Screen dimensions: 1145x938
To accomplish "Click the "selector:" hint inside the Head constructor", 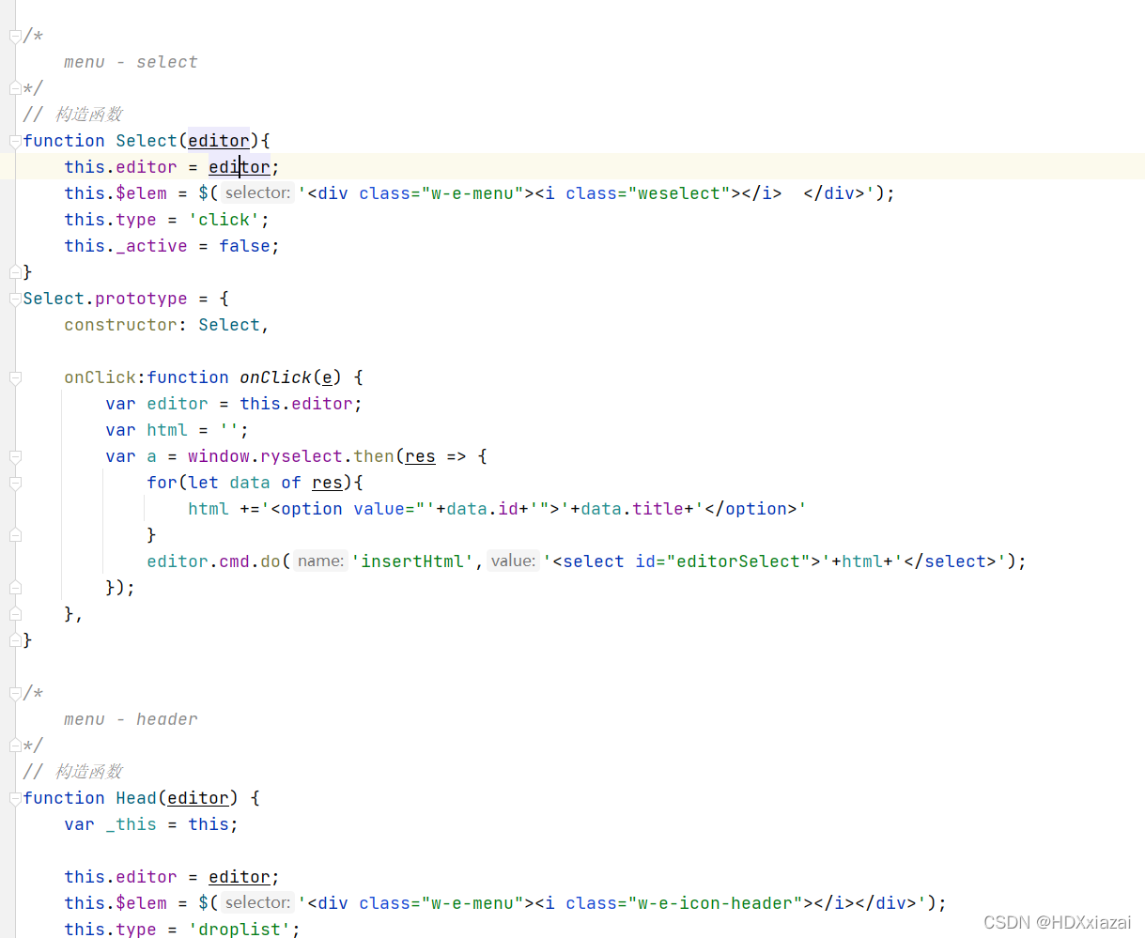I will (256, 902).
